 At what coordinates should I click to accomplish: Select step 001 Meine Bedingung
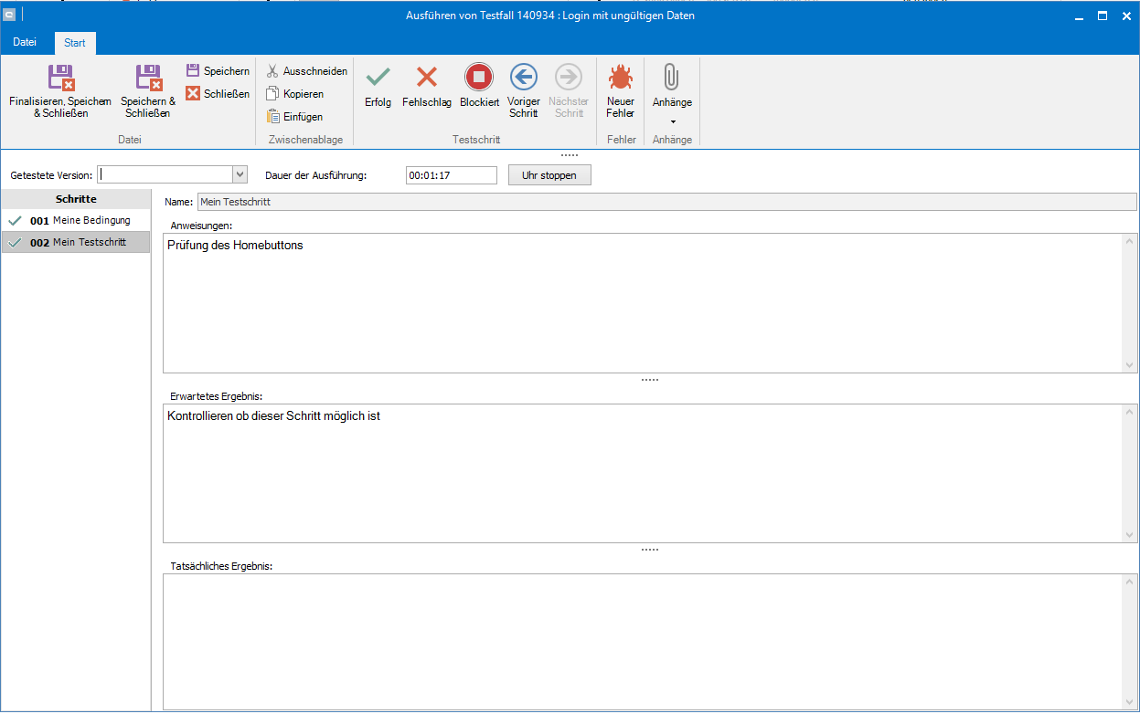point(80,221)
